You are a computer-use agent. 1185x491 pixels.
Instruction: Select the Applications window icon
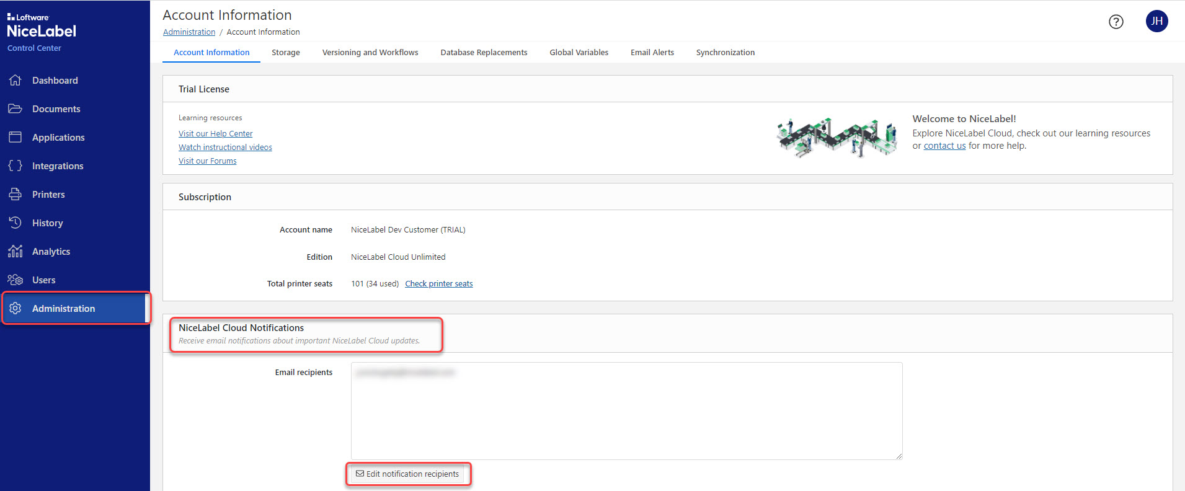16,137
